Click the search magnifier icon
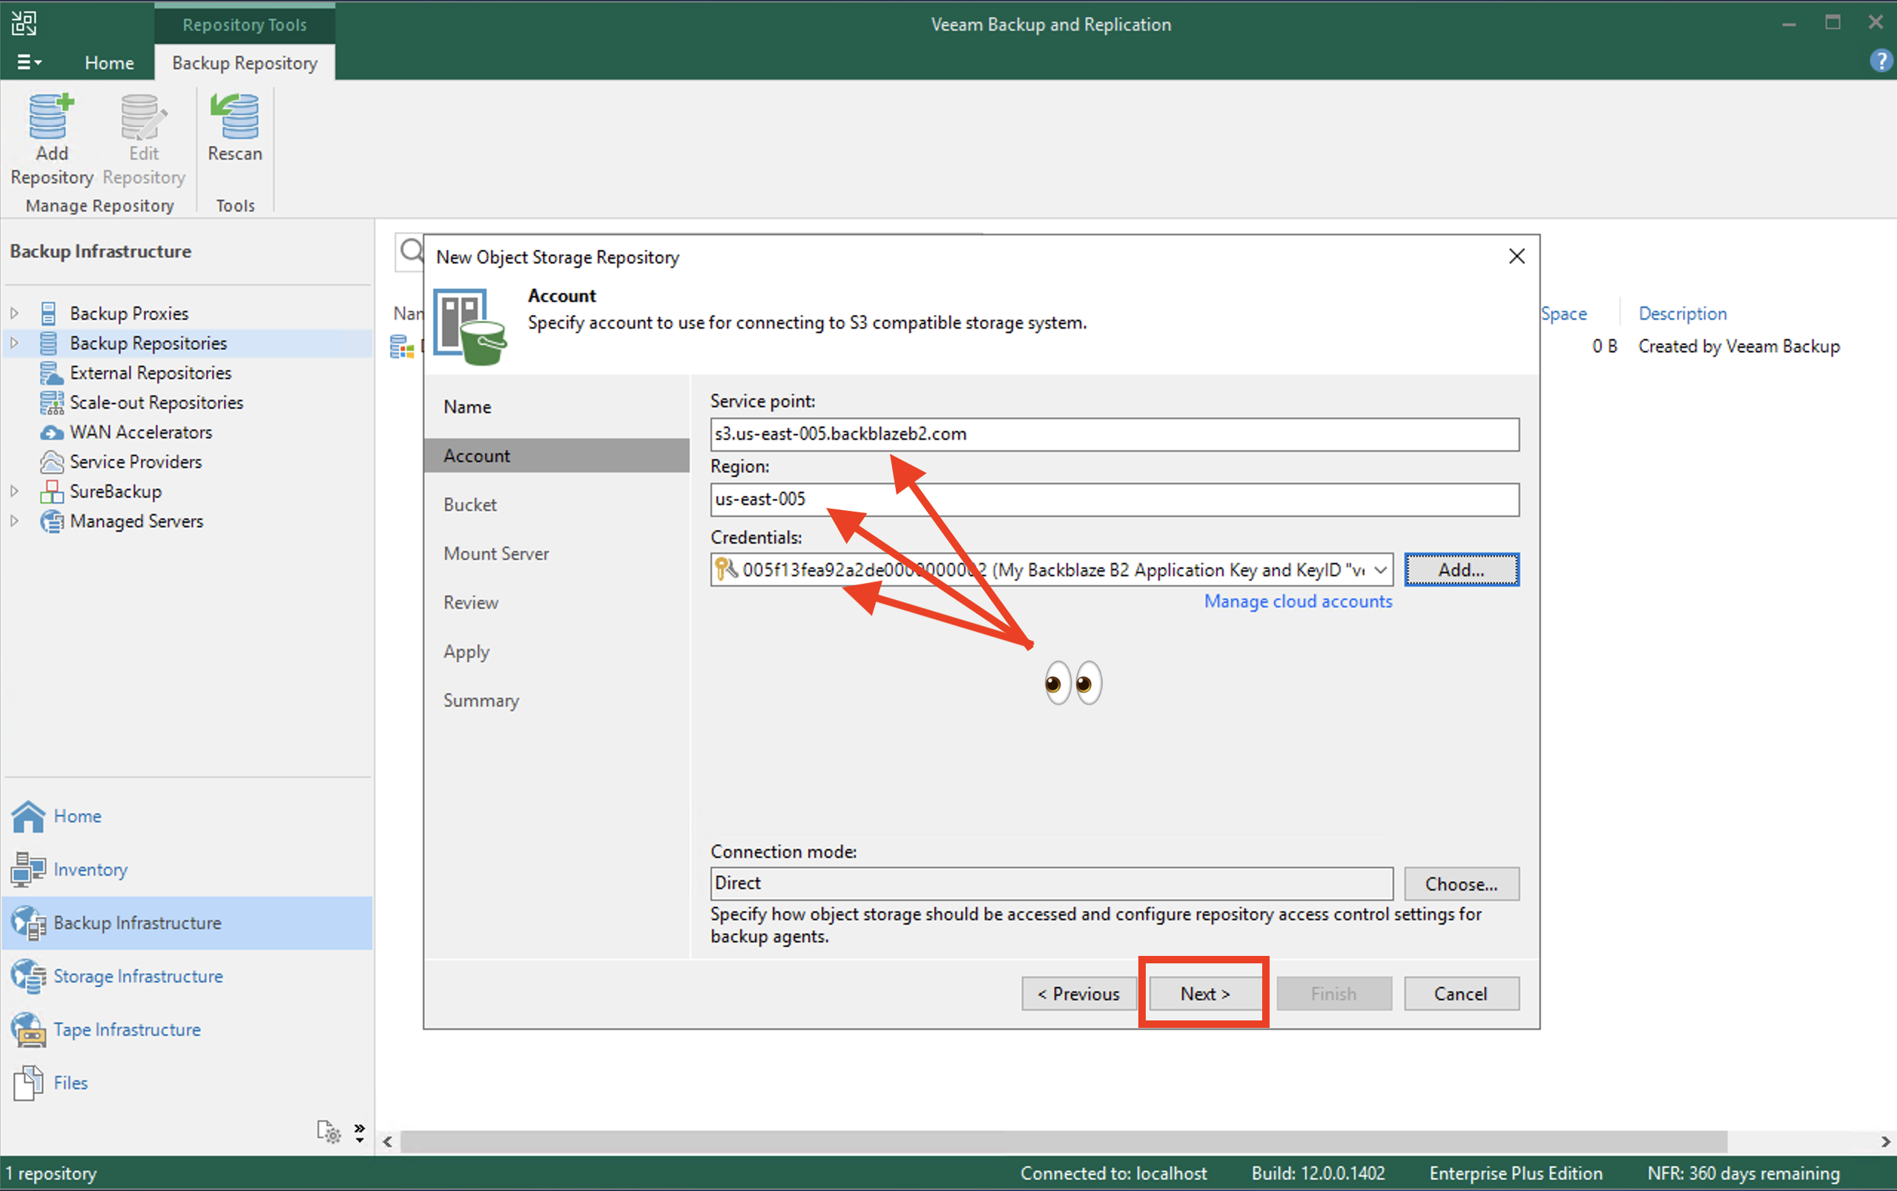Viewport: 1897px width, 1191px height. 411,251
